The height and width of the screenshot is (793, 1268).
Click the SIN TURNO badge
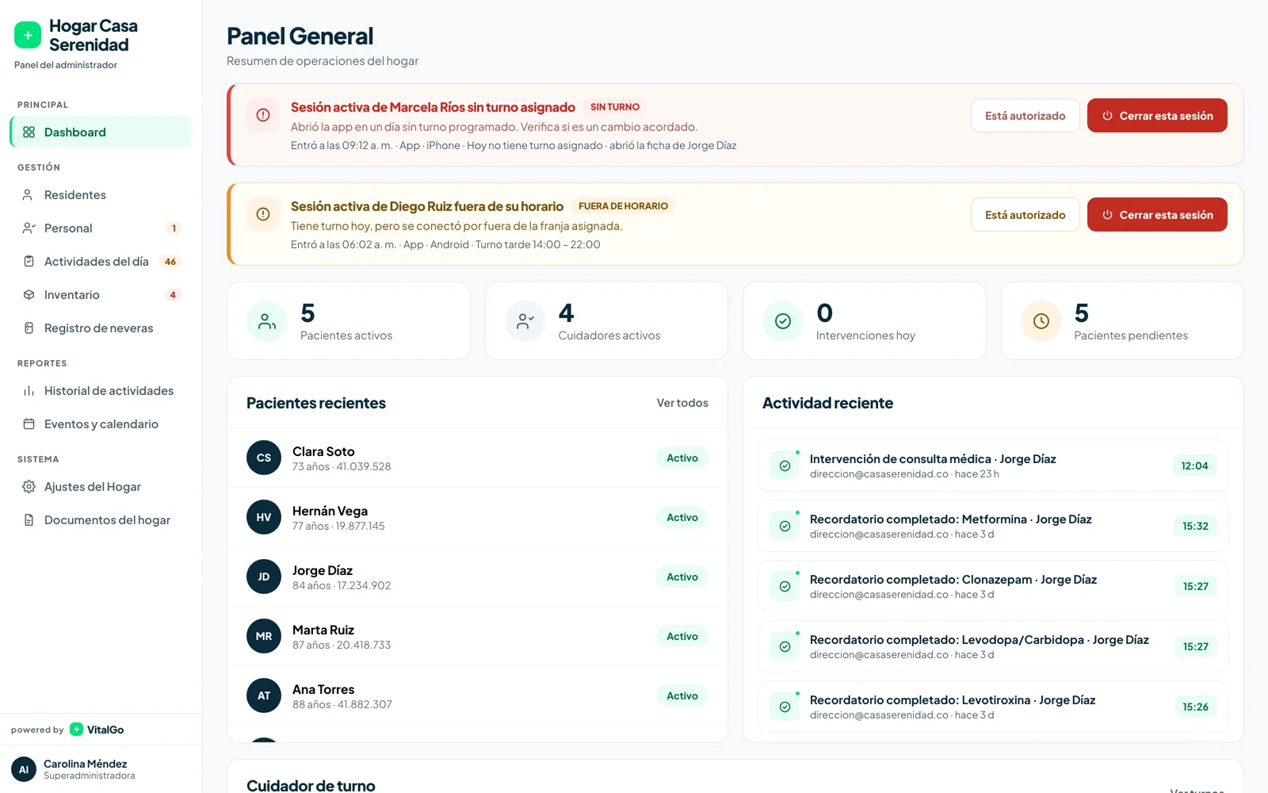[615, 107]
